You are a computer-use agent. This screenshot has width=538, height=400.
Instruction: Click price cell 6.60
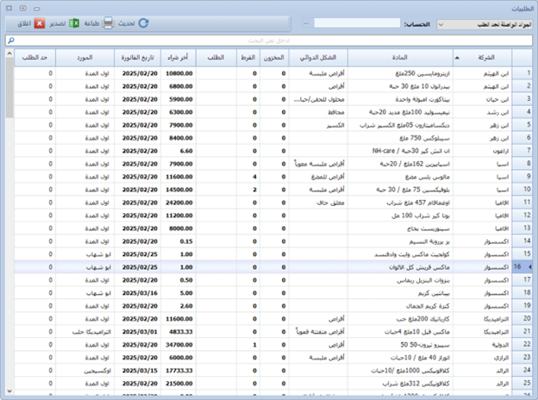tap(178, 151)
